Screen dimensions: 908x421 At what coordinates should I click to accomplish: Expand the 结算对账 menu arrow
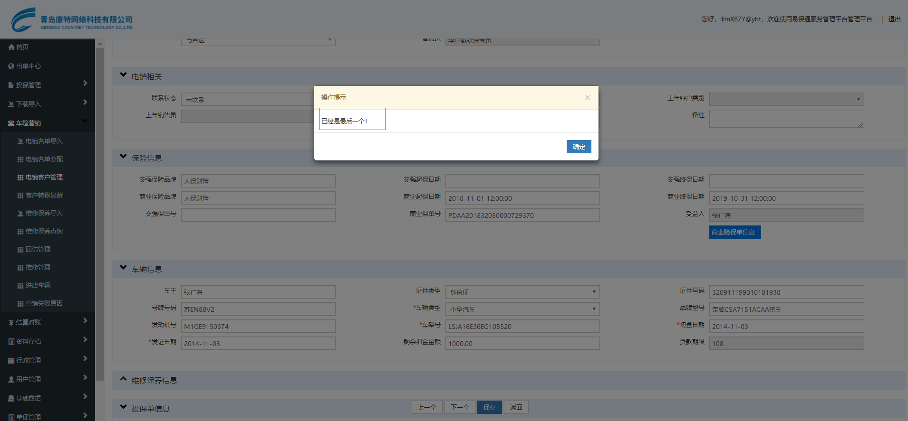pos(85,321)
